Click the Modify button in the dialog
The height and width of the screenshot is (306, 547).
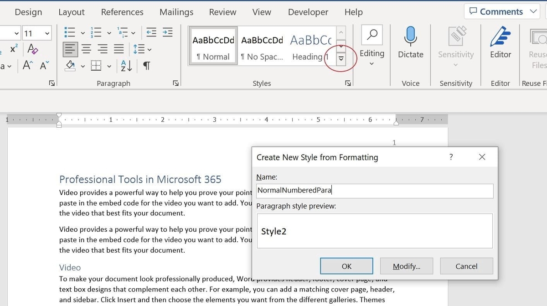tap(406, 266)
